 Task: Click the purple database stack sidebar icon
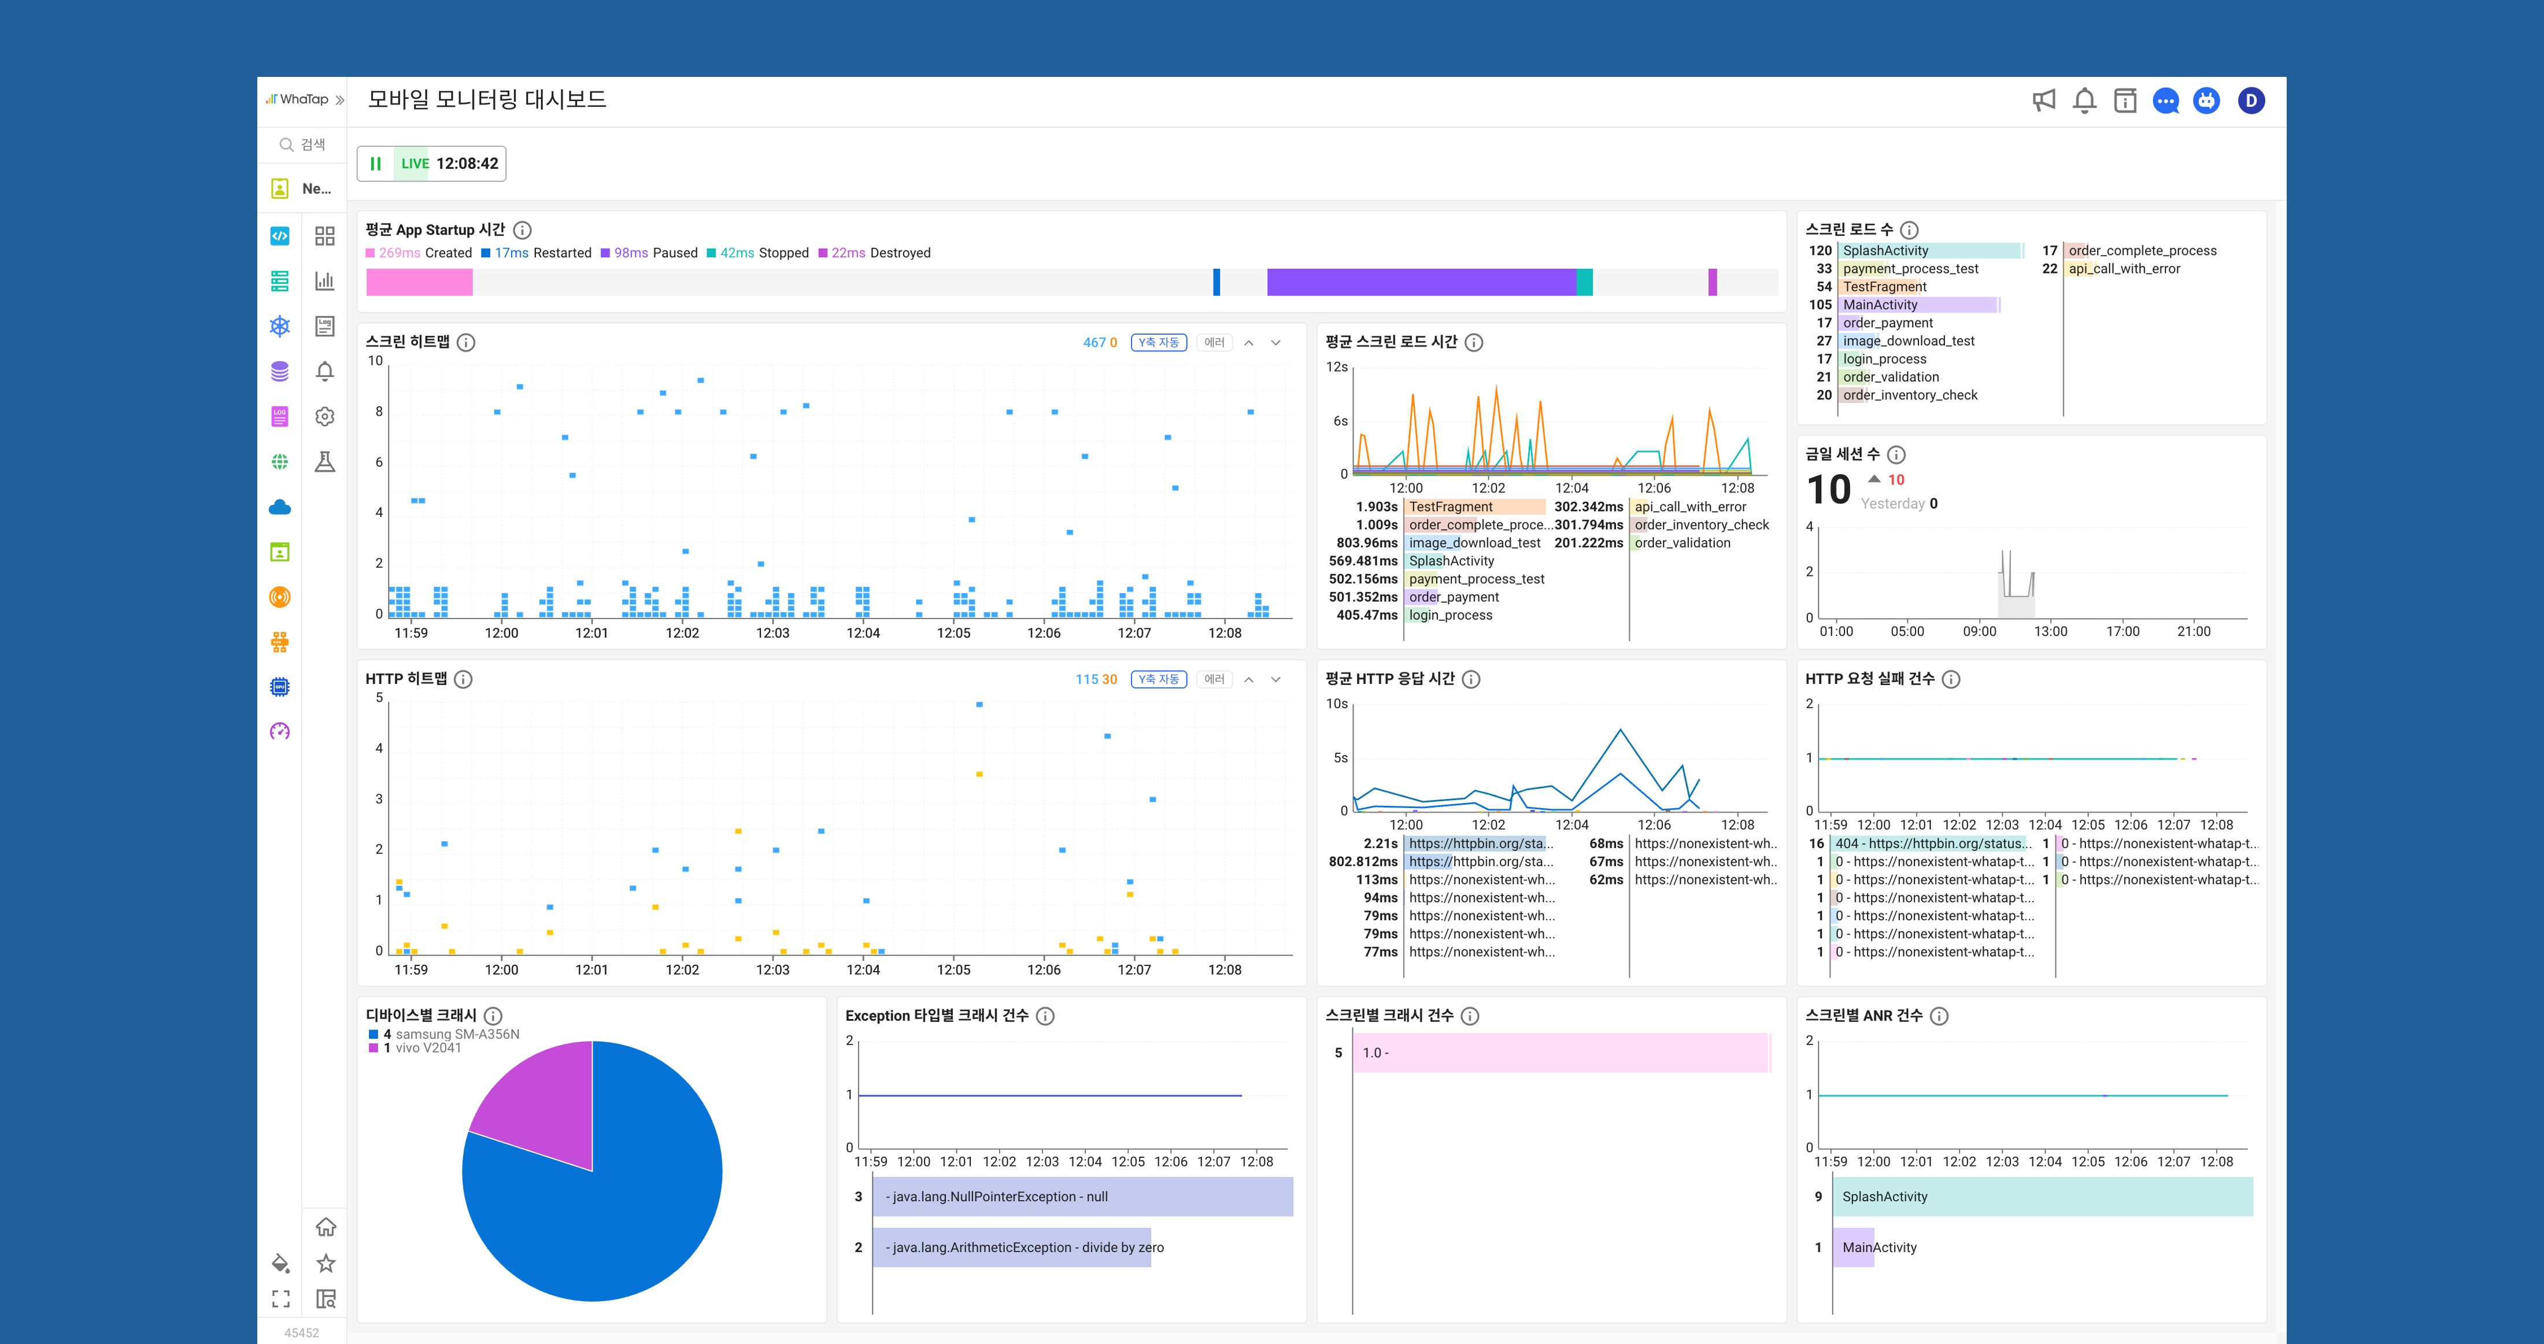pos(279,371)
